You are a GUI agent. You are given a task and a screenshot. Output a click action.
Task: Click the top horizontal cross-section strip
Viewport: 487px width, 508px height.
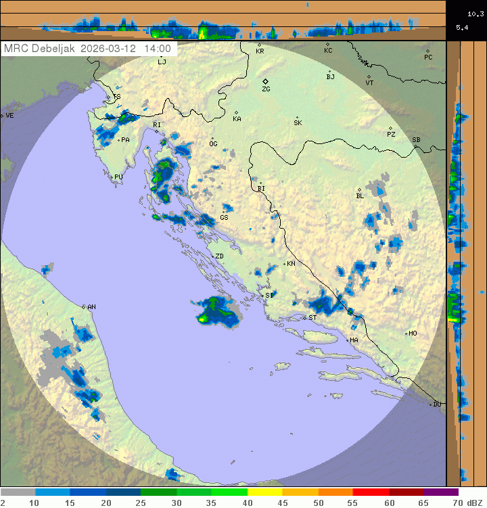(x=223, y=20)
